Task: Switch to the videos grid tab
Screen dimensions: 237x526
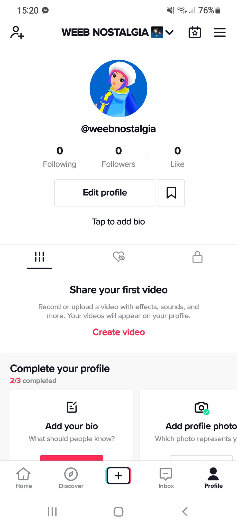Action: click(x=40, y=257)
